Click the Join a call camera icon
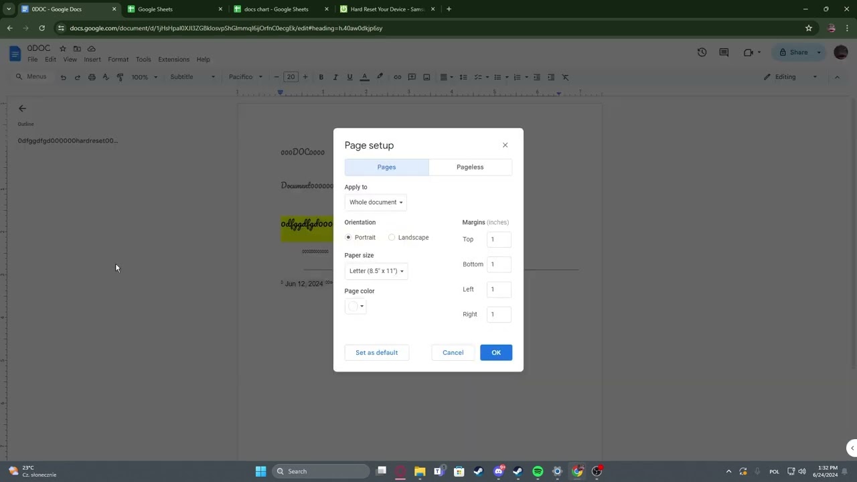857x482 pixels. coord(749,52)
